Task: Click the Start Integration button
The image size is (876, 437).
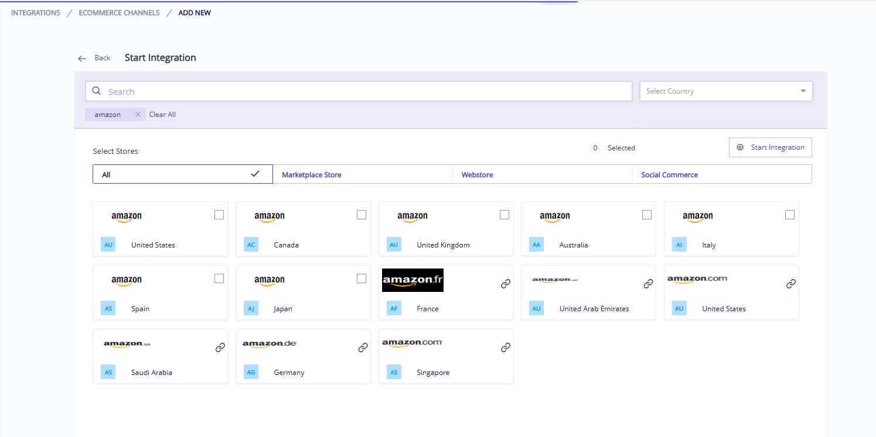Action: (771, 147)
